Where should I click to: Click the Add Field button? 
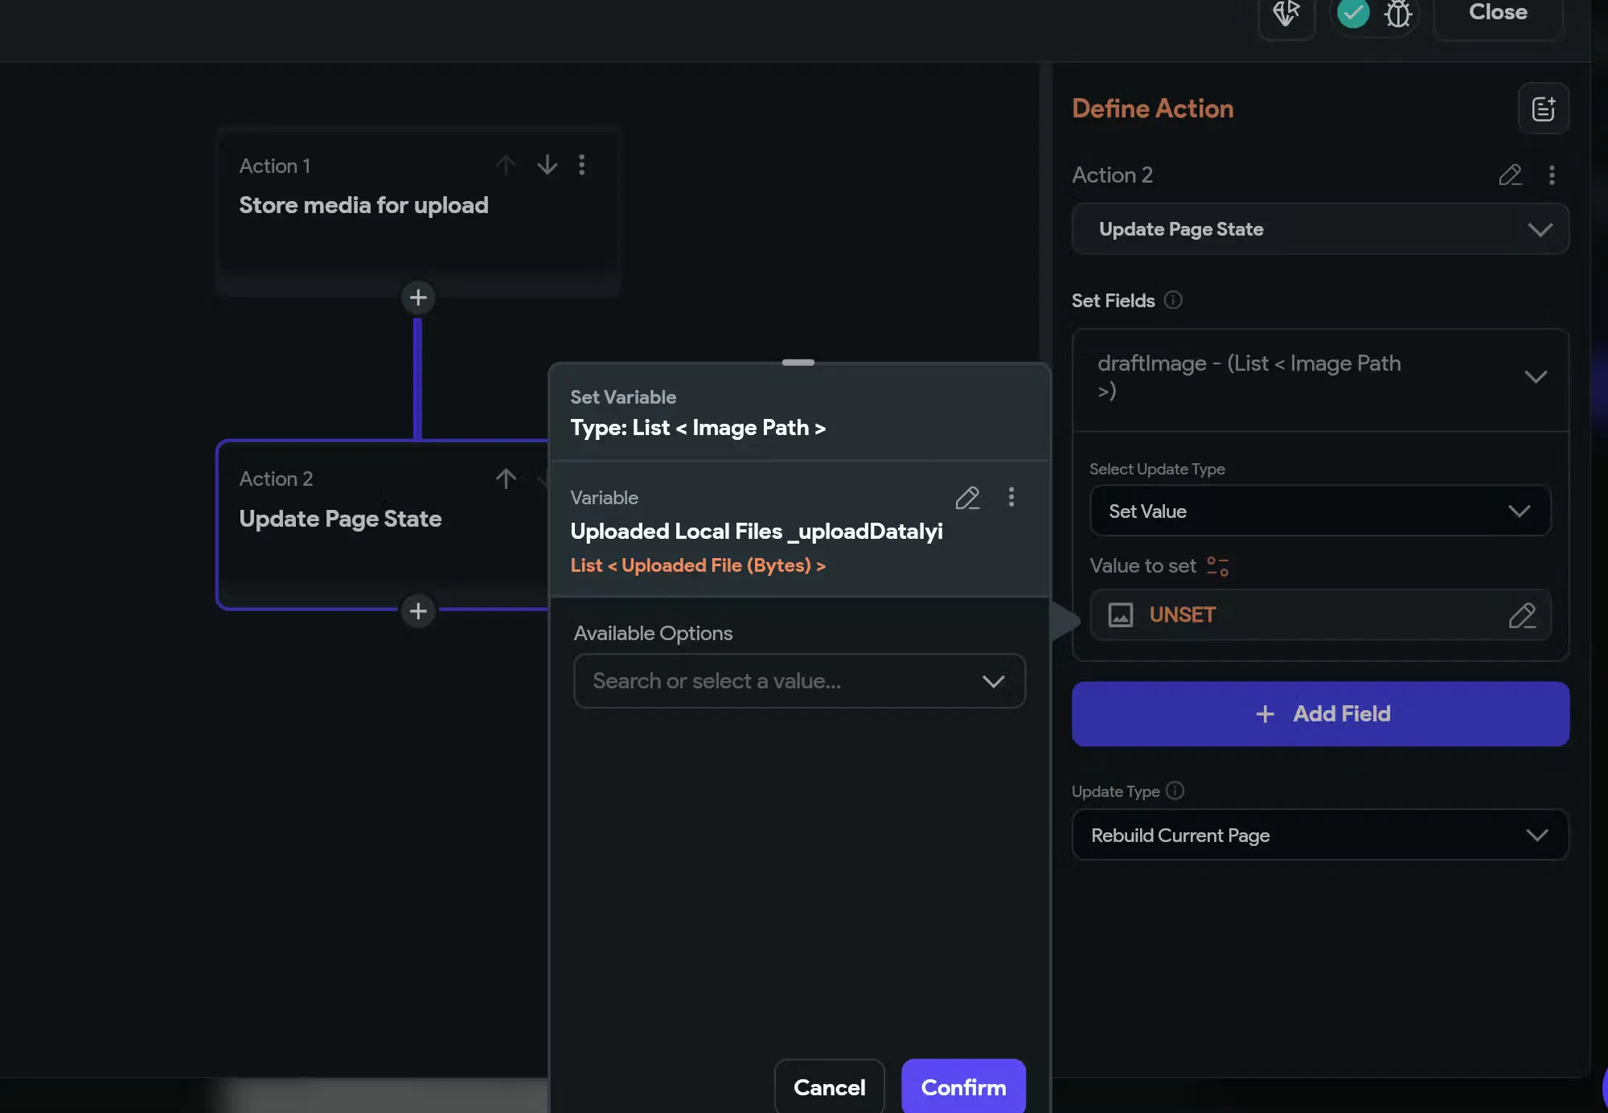click(x=1320, y=714)
